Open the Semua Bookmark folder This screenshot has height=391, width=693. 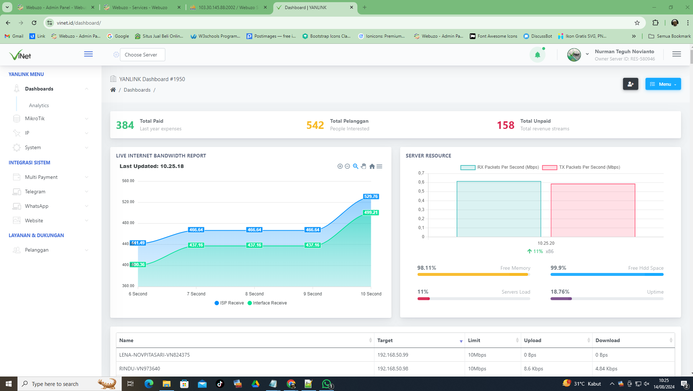pos(669,36)
